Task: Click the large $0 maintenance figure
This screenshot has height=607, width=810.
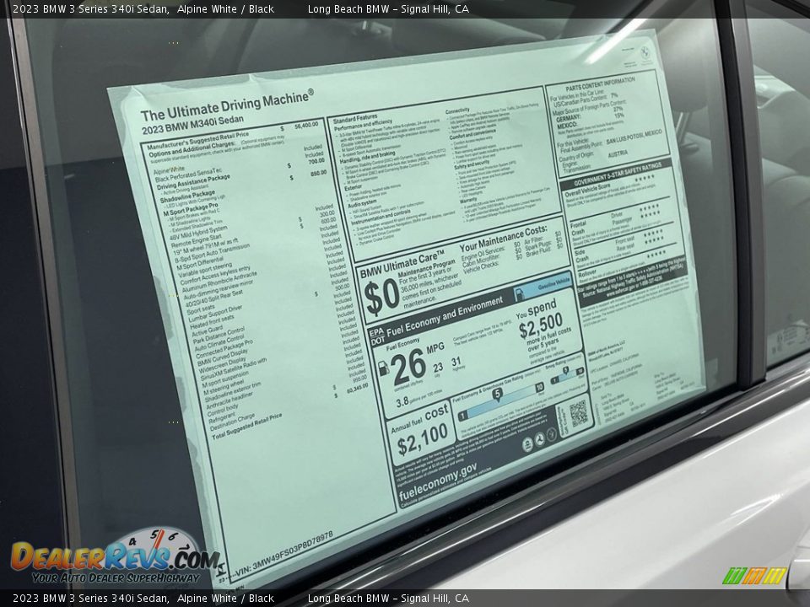Action: point(381,298)
